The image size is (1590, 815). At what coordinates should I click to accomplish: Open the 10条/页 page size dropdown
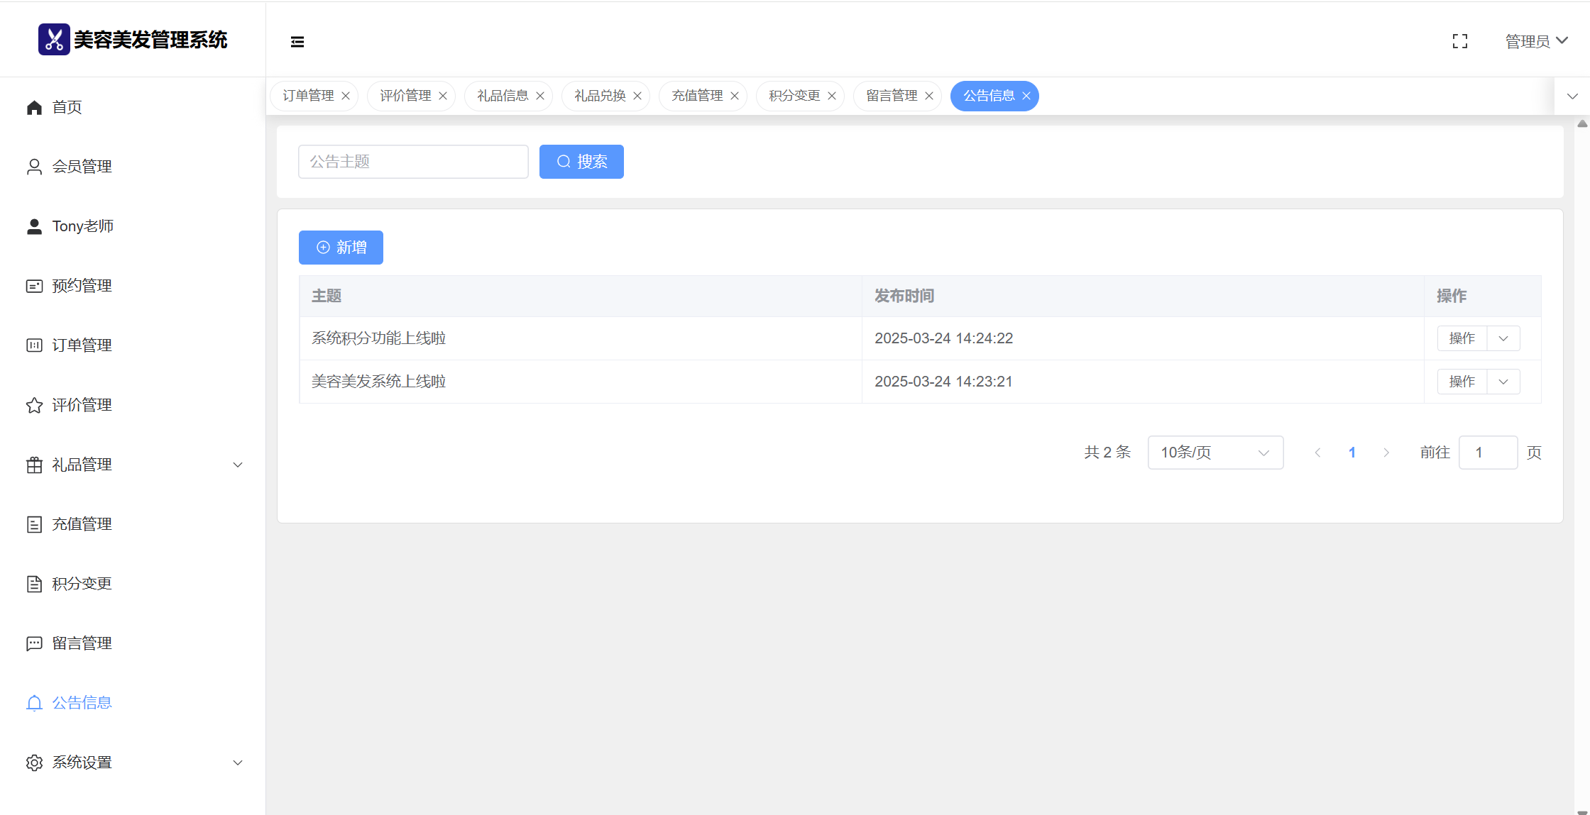point(1215,453)
